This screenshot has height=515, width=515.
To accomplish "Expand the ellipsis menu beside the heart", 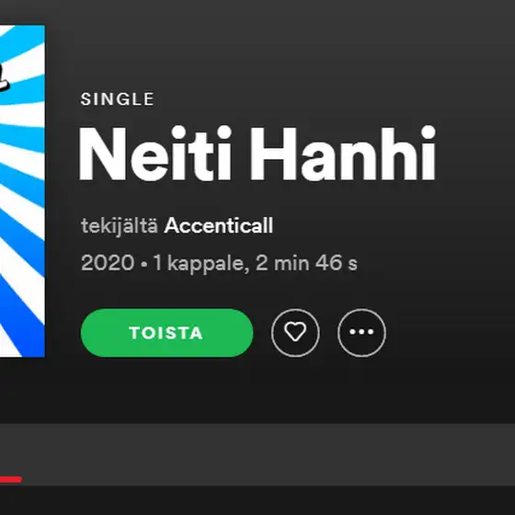I will [361, 332].
